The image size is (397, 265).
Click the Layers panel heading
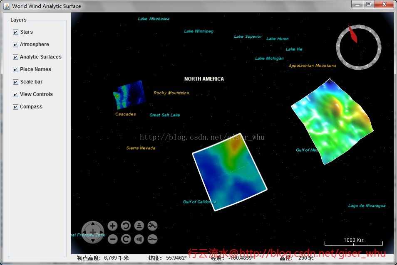point(18,20)
